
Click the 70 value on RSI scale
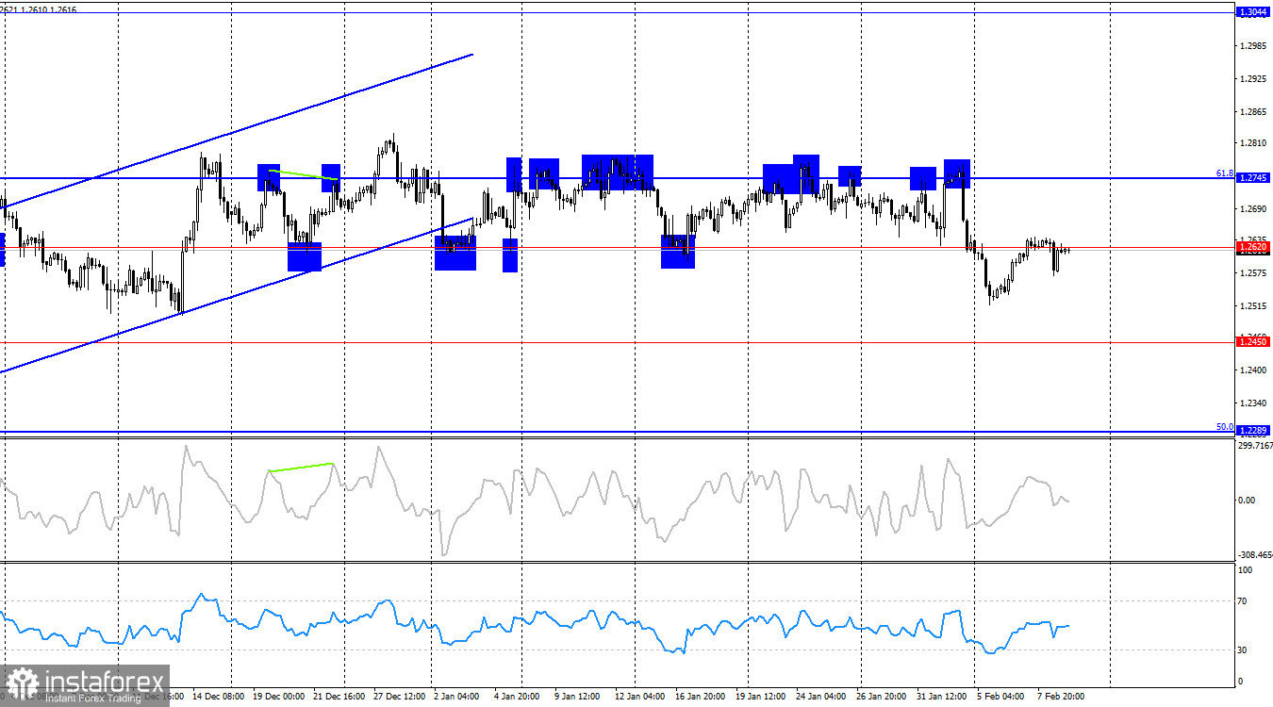click(x=1243, y=600)
